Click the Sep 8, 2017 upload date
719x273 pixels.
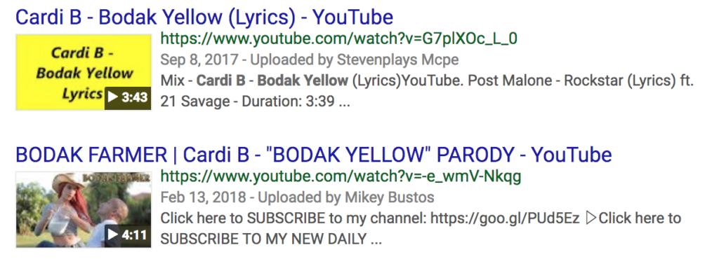[x=199, y=59]
